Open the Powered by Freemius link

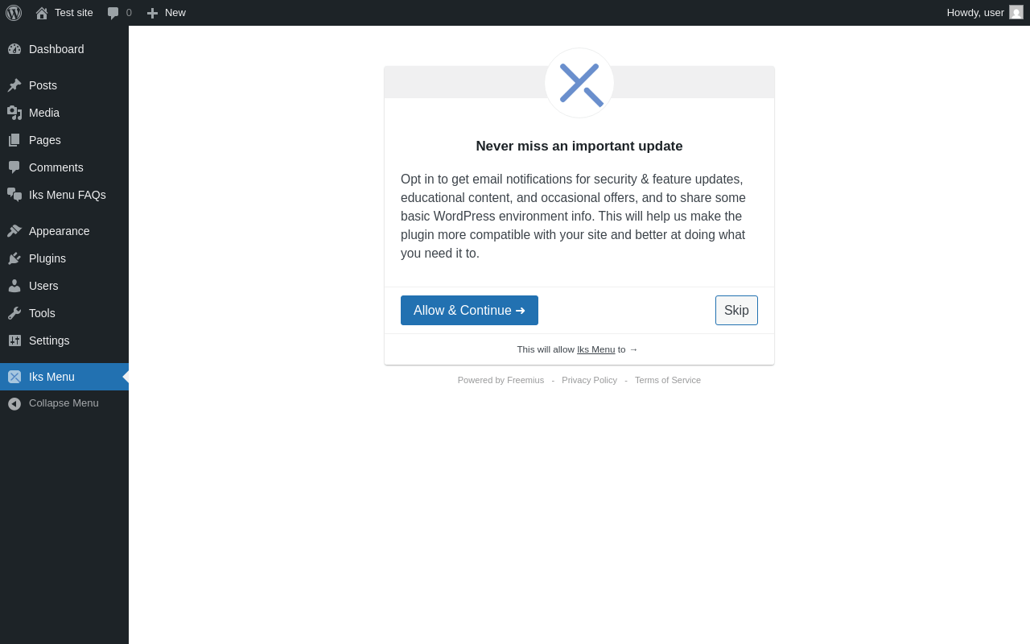[x=501, y=380]
